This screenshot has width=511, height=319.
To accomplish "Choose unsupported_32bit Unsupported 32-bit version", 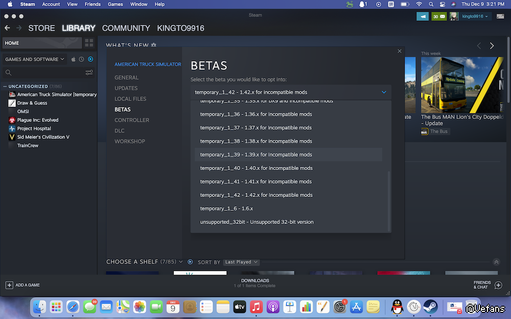I will point(288,222).
